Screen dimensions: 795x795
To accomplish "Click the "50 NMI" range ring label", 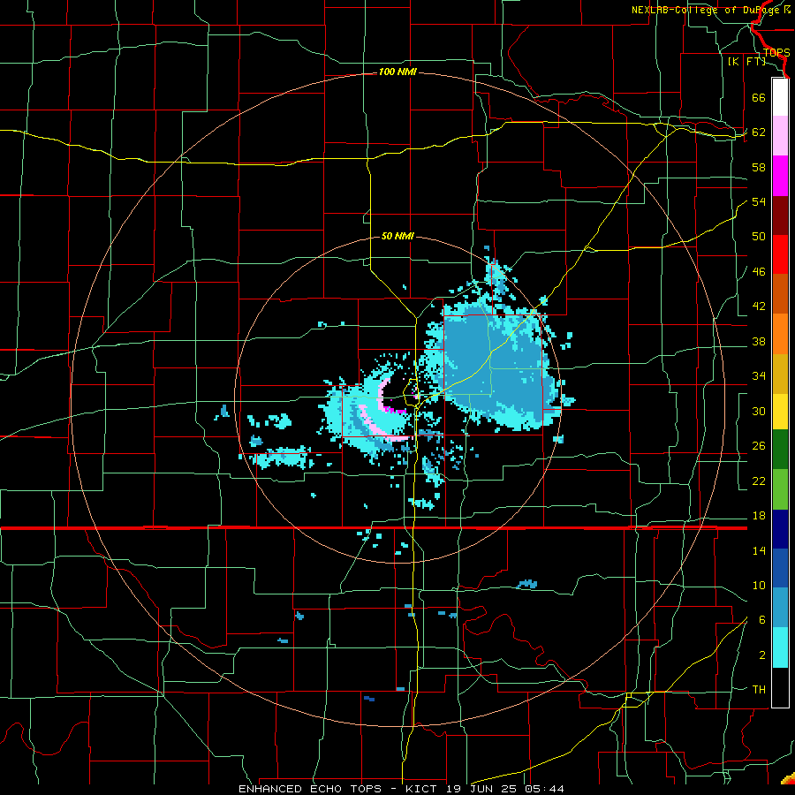I will click(397, 236).
